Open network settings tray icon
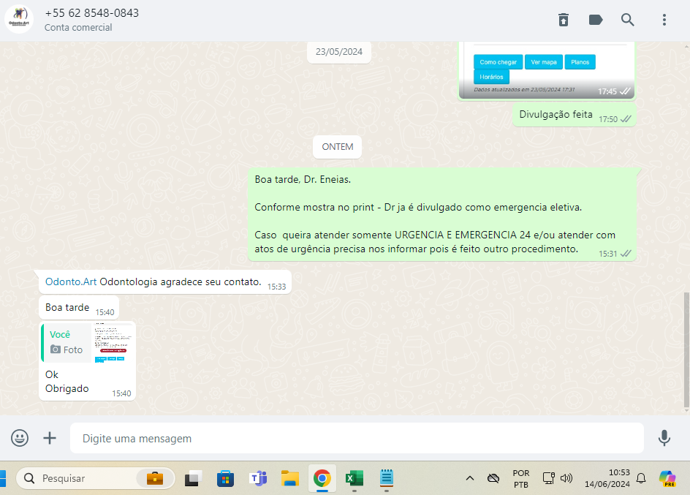 (x=548, y=478)
